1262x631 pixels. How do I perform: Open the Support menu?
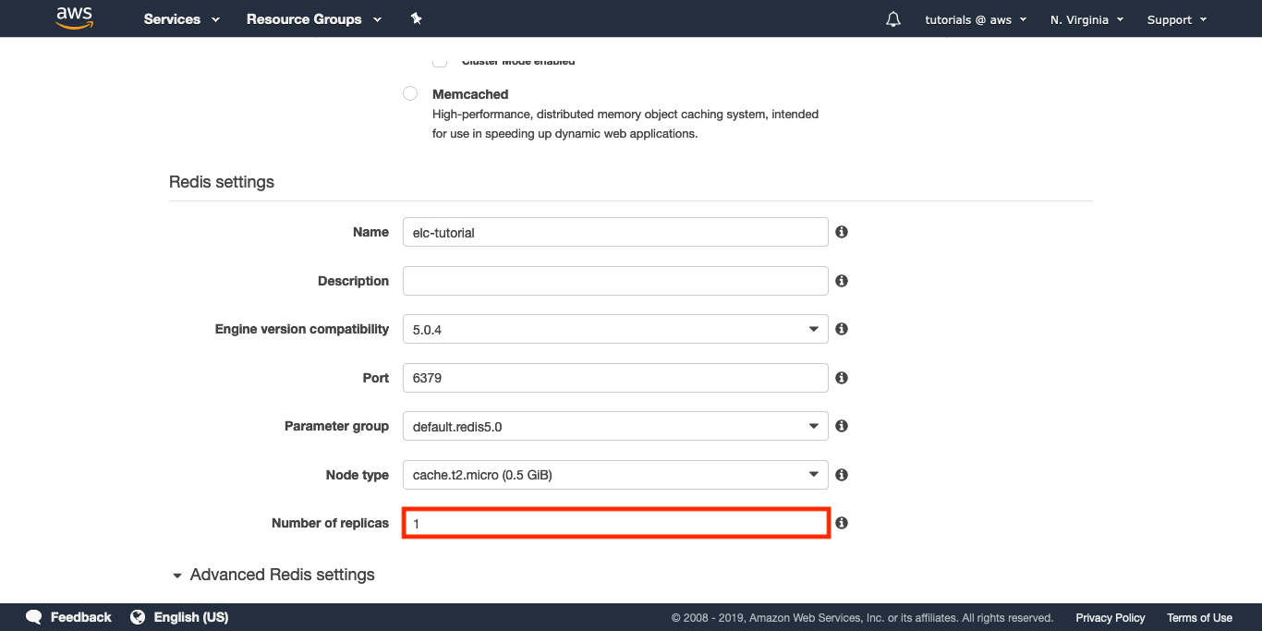point(1177,19)
